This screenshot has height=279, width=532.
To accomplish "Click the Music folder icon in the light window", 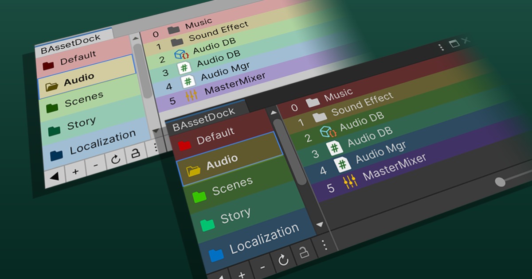I will (x=173, y=30).
